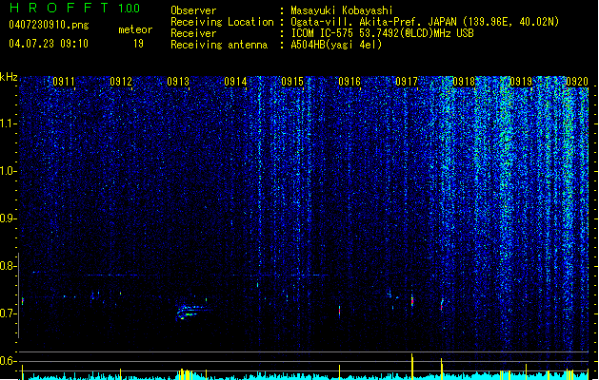Viewport: 599px width, 380px height.
Task: Select the file name 0407230910.png
Action: [49, 25]
